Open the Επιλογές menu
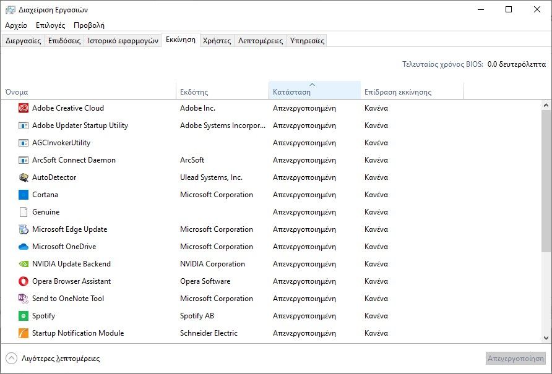The image size is (552, 374). [50, 25]
